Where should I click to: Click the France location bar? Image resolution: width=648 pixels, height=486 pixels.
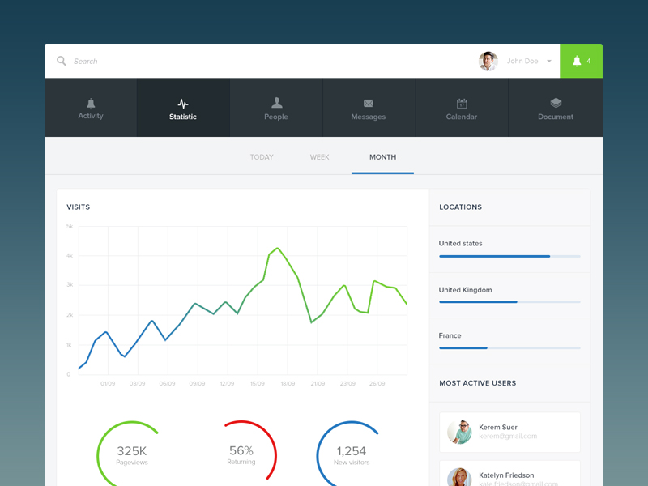(509, 347)
